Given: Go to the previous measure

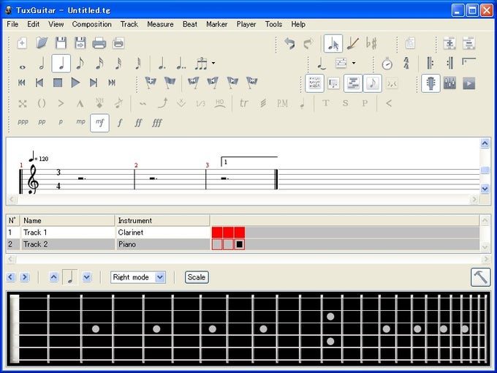Looking at the screenshot, I should (x=39, y=83).
